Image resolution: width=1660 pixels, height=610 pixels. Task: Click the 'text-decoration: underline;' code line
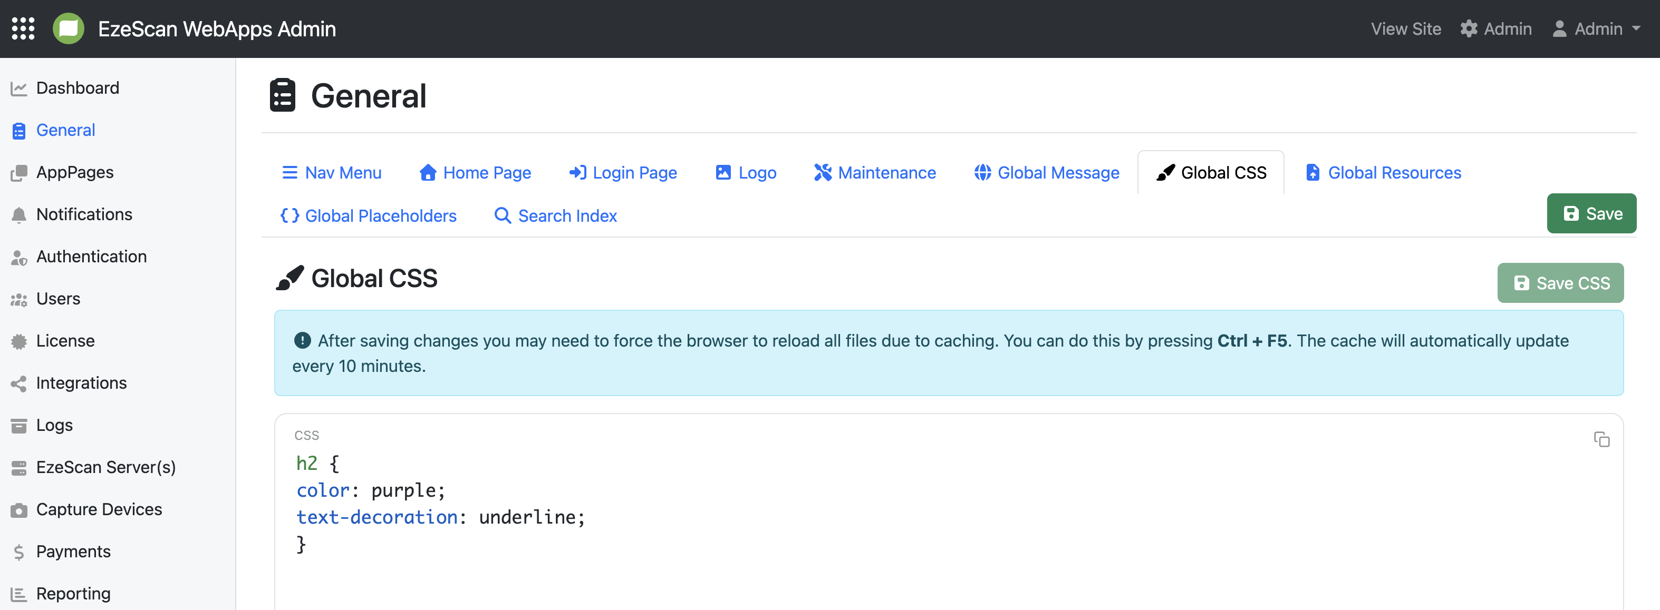tap(440, 517)
